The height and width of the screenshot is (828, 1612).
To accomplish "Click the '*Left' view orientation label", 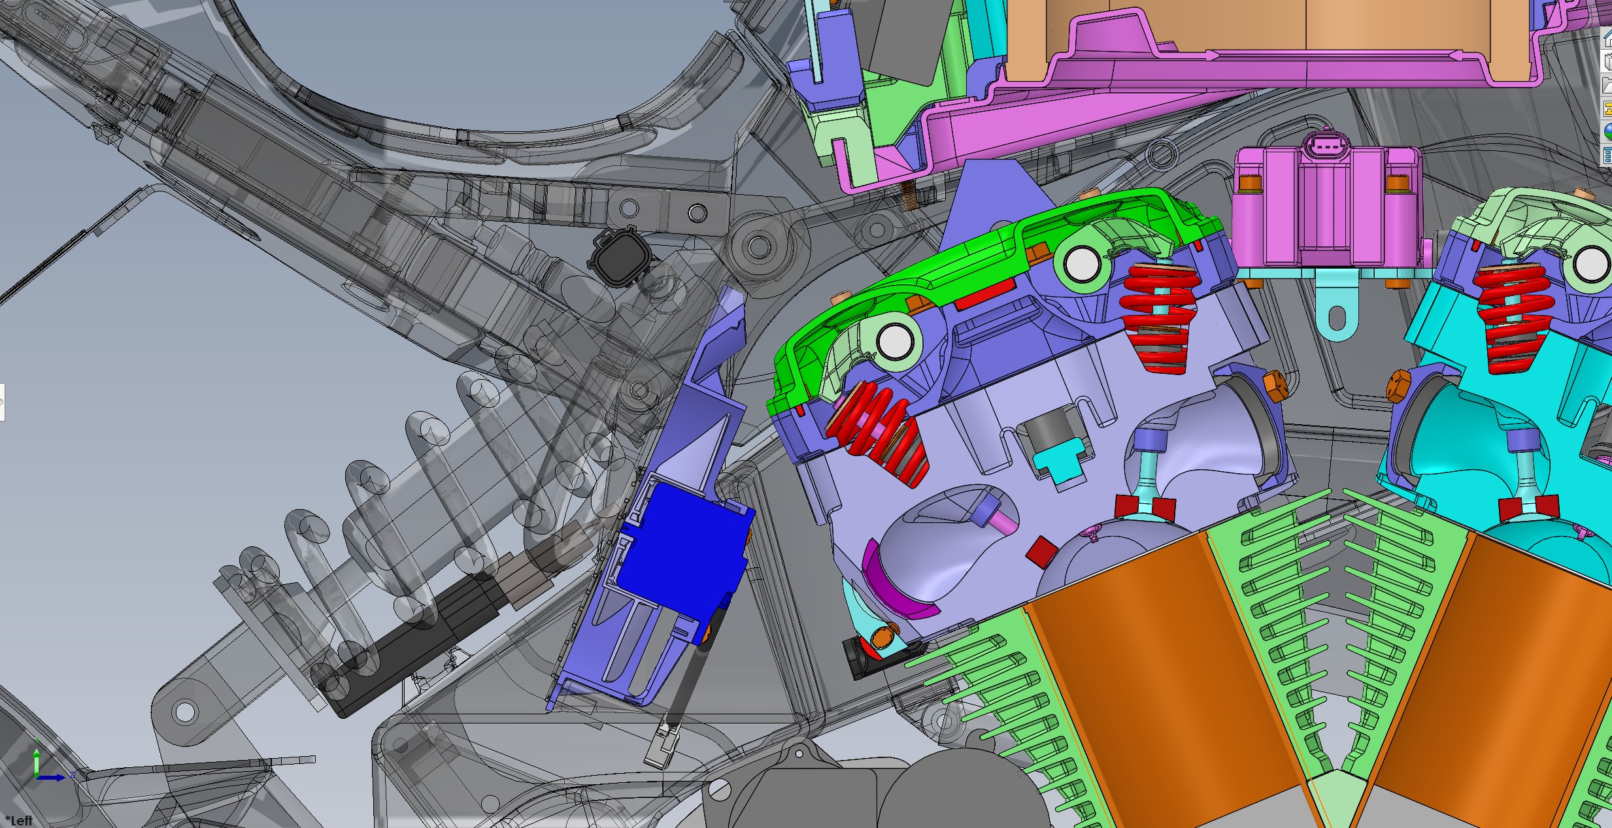I will (18, 821).
